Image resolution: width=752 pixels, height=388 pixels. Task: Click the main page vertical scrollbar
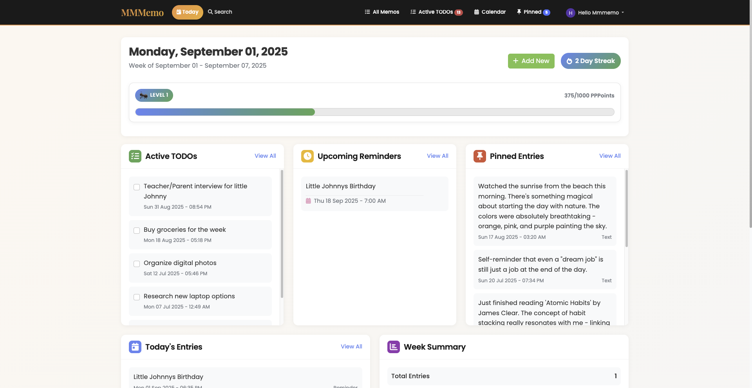pyautogui.click(x=750, y=114)
